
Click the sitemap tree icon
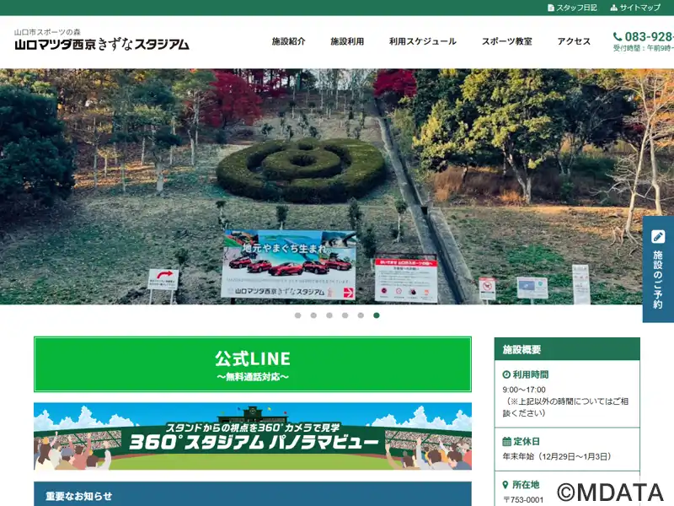point(614,8)
